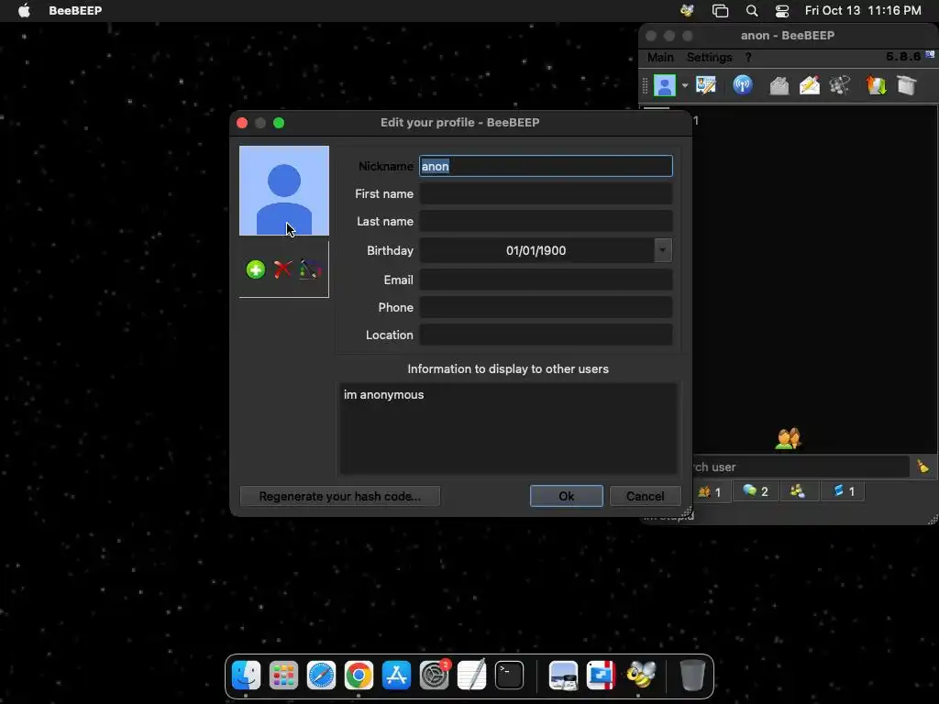Click the date and time in menu bar
Viewport: 939px width, 704px height.
coord(863,11)
